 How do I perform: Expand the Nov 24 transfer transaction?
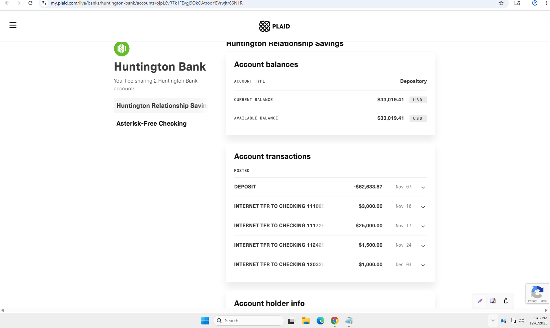coord(423,246)
